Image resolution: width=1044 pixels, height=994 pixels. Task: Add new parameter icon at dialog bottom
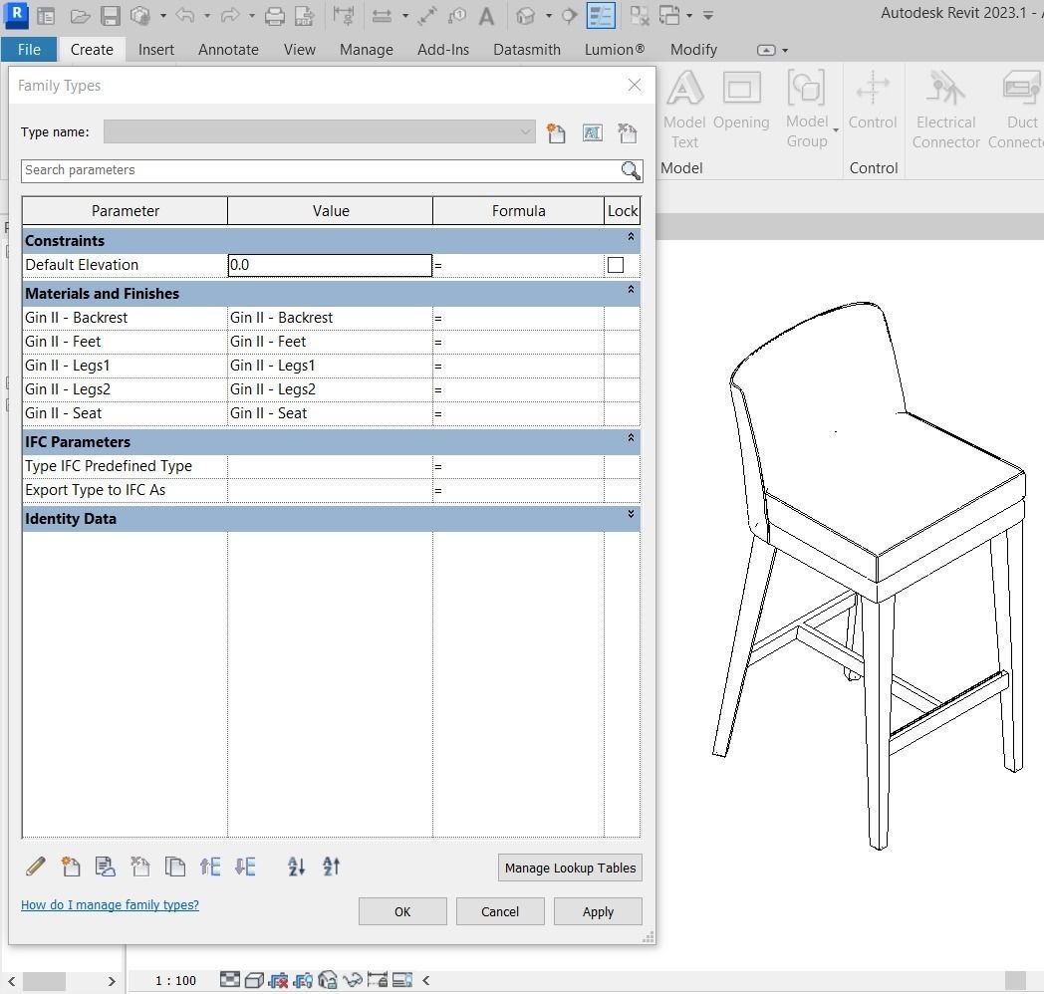(71, 867)
